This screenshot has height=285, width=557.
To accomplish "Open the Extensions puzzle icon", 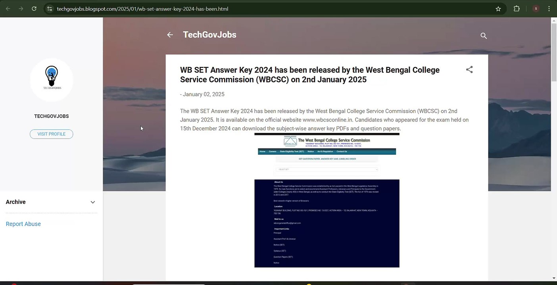I will pyautogui.click(x=517, y=9).
